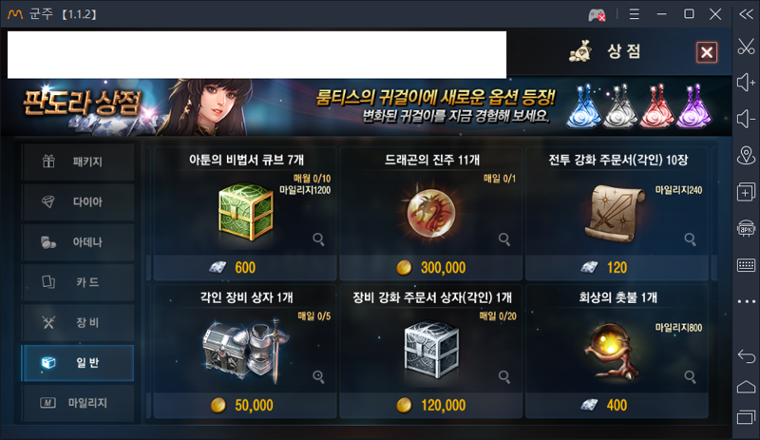Close the 상점 shop with red X
Viewport: 760px width, 440px height.
point(707,52)
